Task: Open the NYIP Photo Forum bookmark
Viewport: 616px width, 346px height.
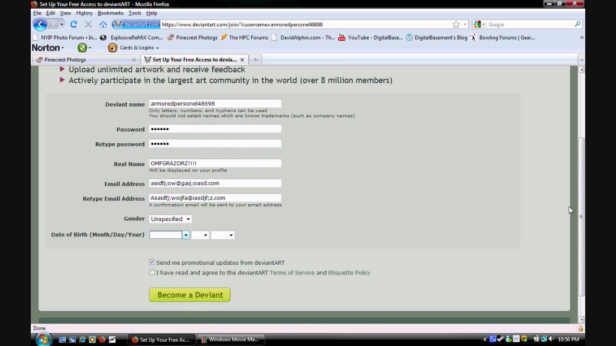Action: pos(64,37)
